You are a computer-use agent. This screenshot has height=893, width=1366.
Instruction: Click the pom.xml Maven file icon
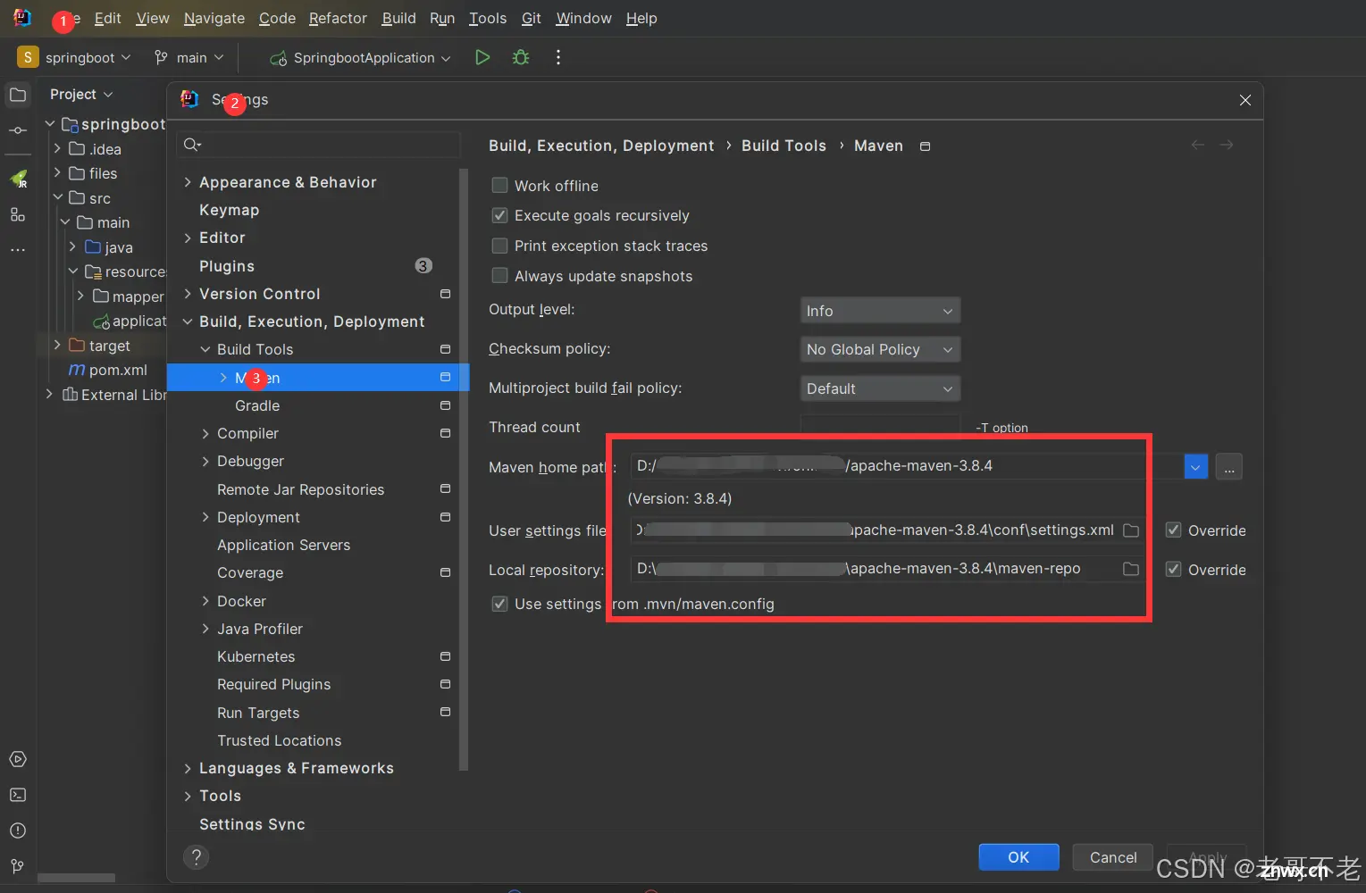77,370
